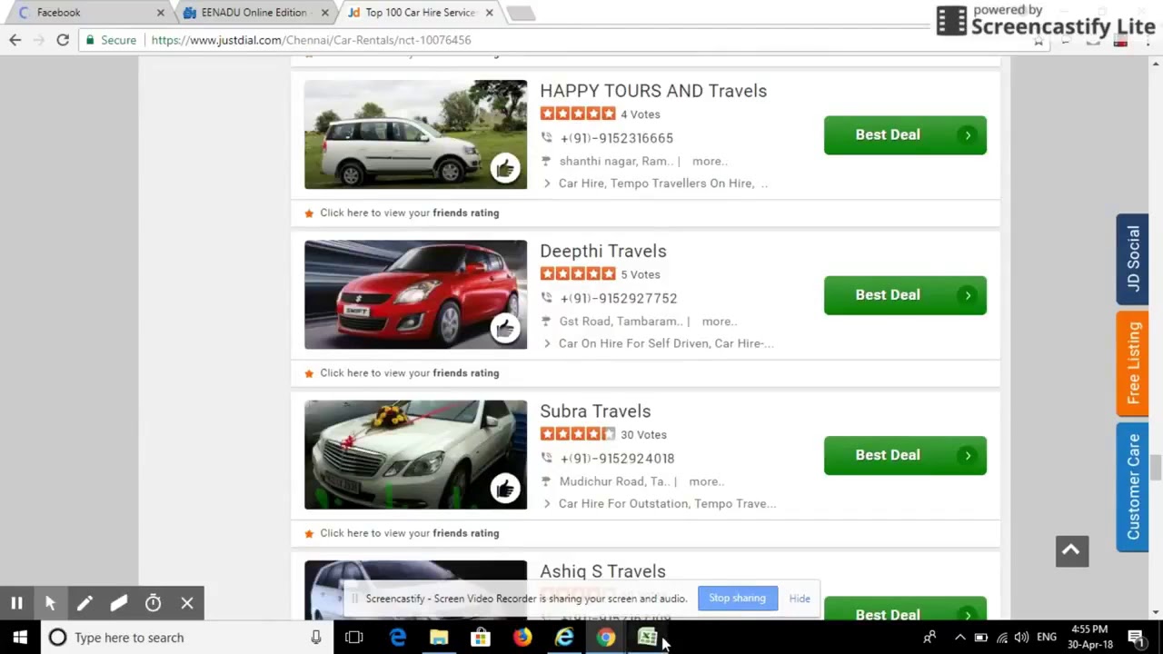Click thumbs-up on Subra Travels image
Viewport: 1163px width, 654px height.
pyautogui.click(x=505, y=489)
